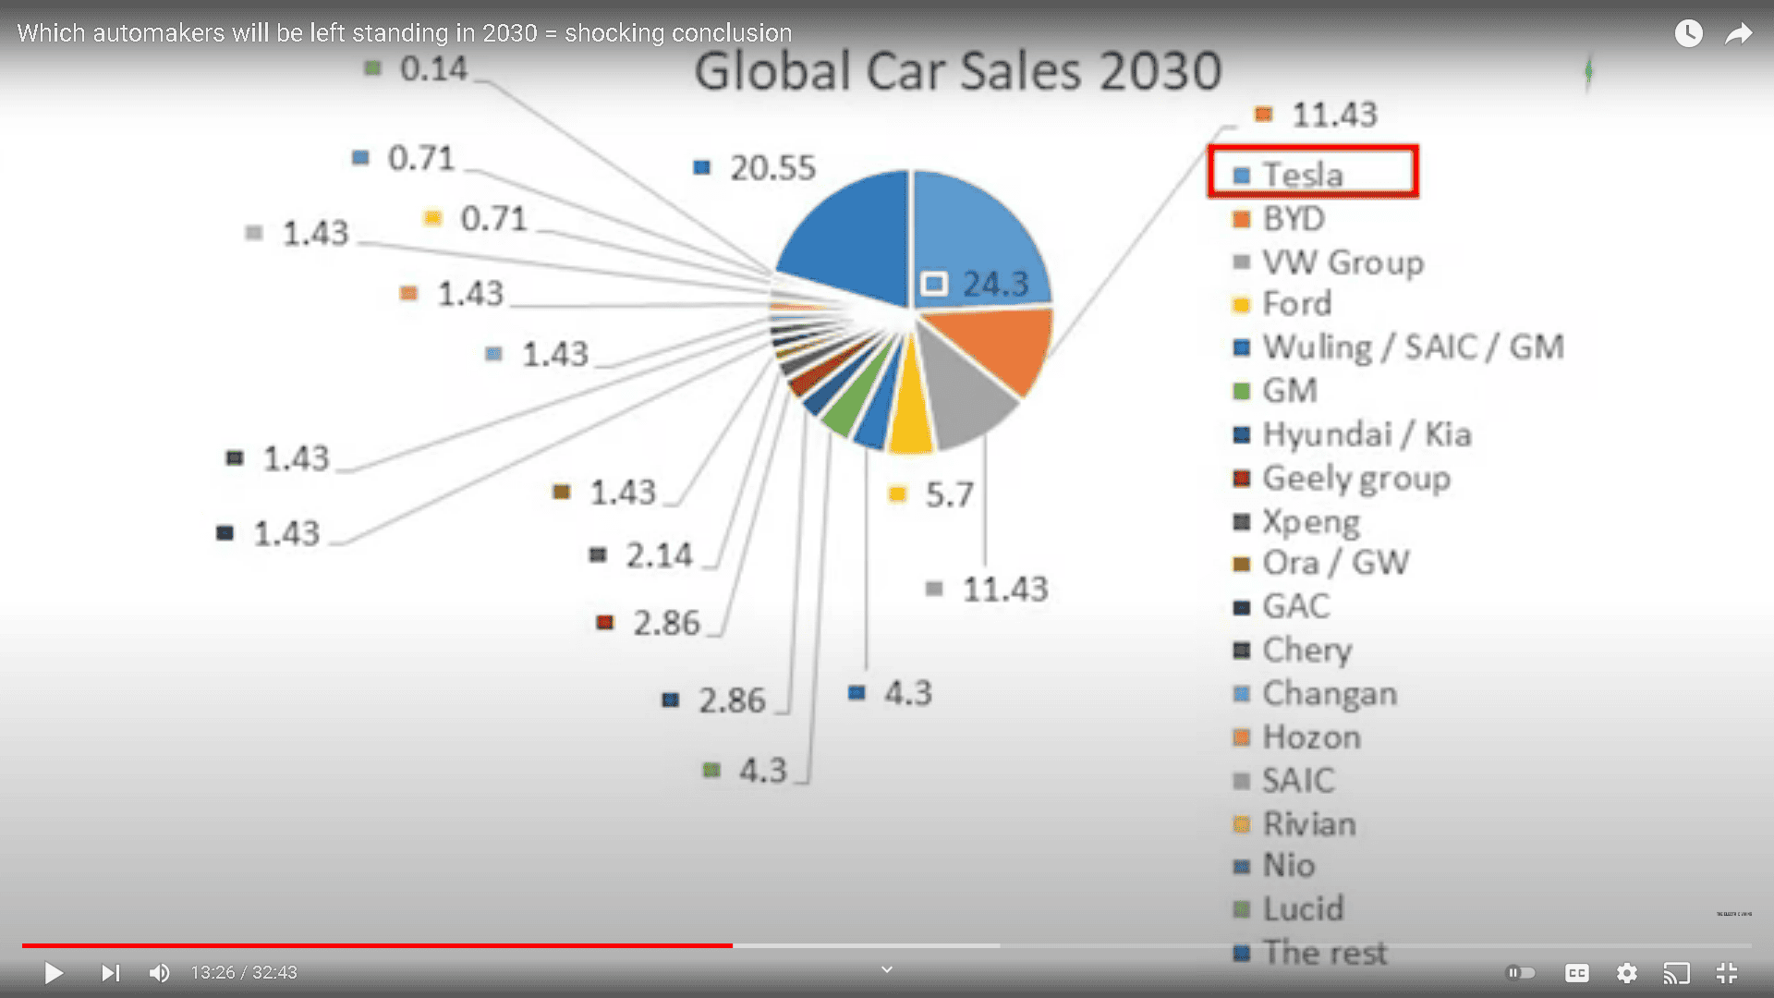Image resolution: width=1774 pixels, height=998 pixels.
Task: Click the VW Group legend entry
Action: pos(1329,262)
